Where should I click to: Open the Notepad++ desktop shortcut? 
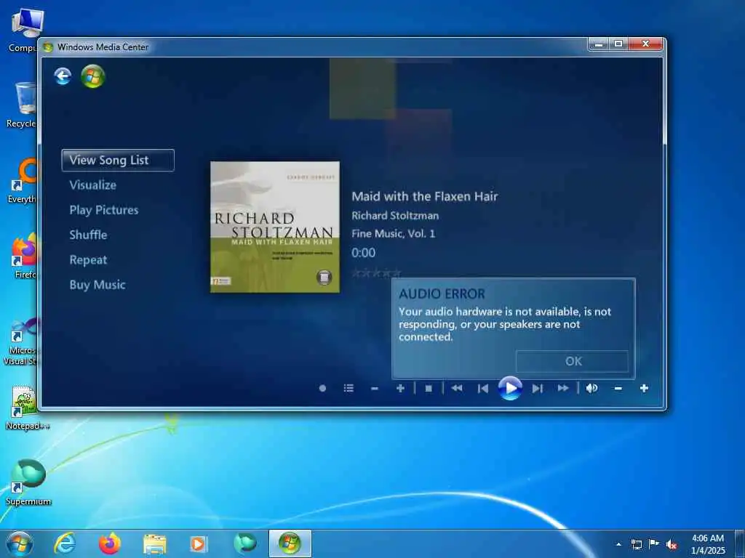click(27, 408)
